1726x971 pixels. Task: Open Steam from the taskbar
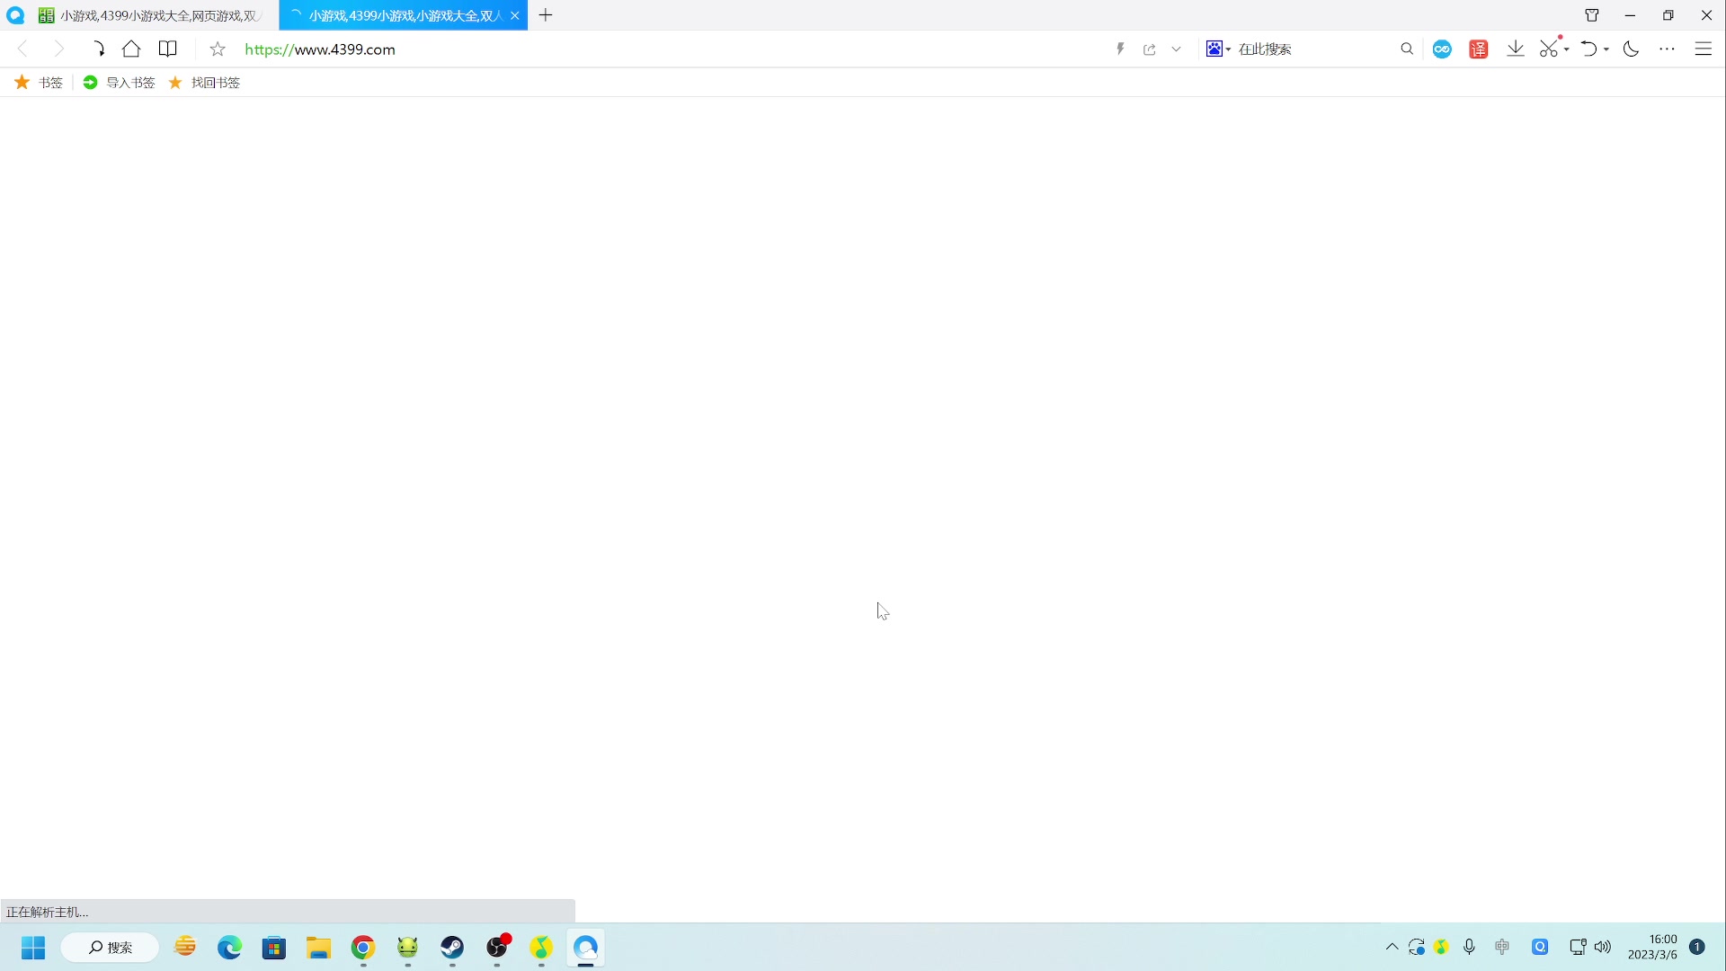[452, 948]
